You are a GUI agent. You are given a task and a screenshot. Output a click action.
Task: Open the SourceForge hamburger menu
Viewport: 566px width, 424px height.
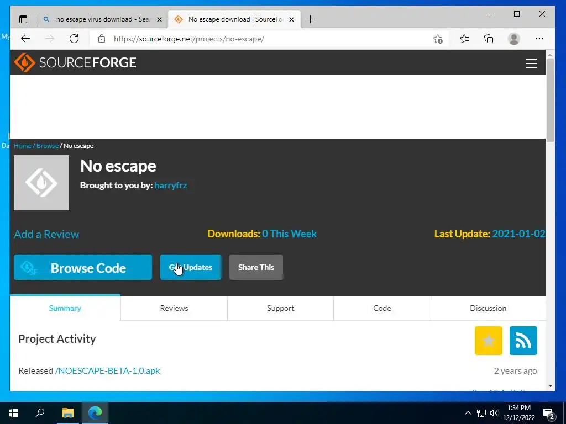[x=531, y=63]
